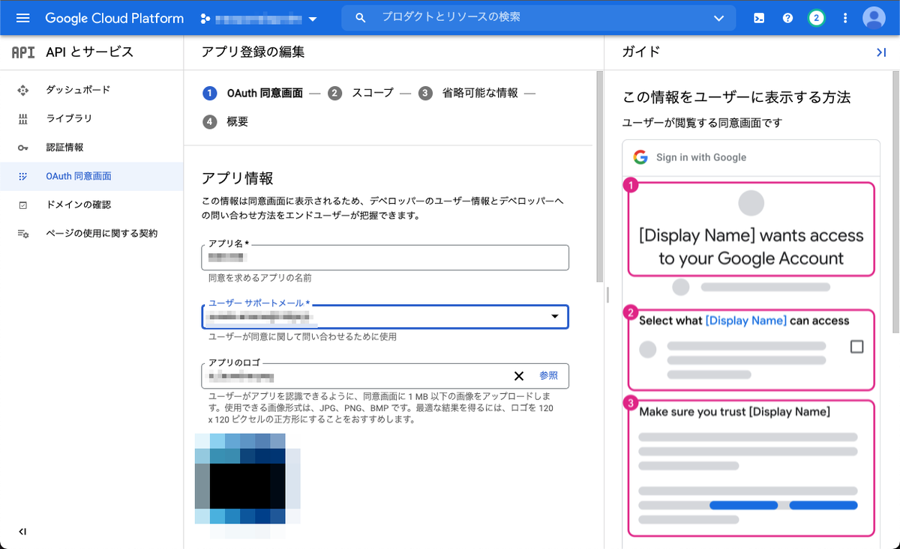
Task: Clear the app logo with X
Action: [518, 376]
